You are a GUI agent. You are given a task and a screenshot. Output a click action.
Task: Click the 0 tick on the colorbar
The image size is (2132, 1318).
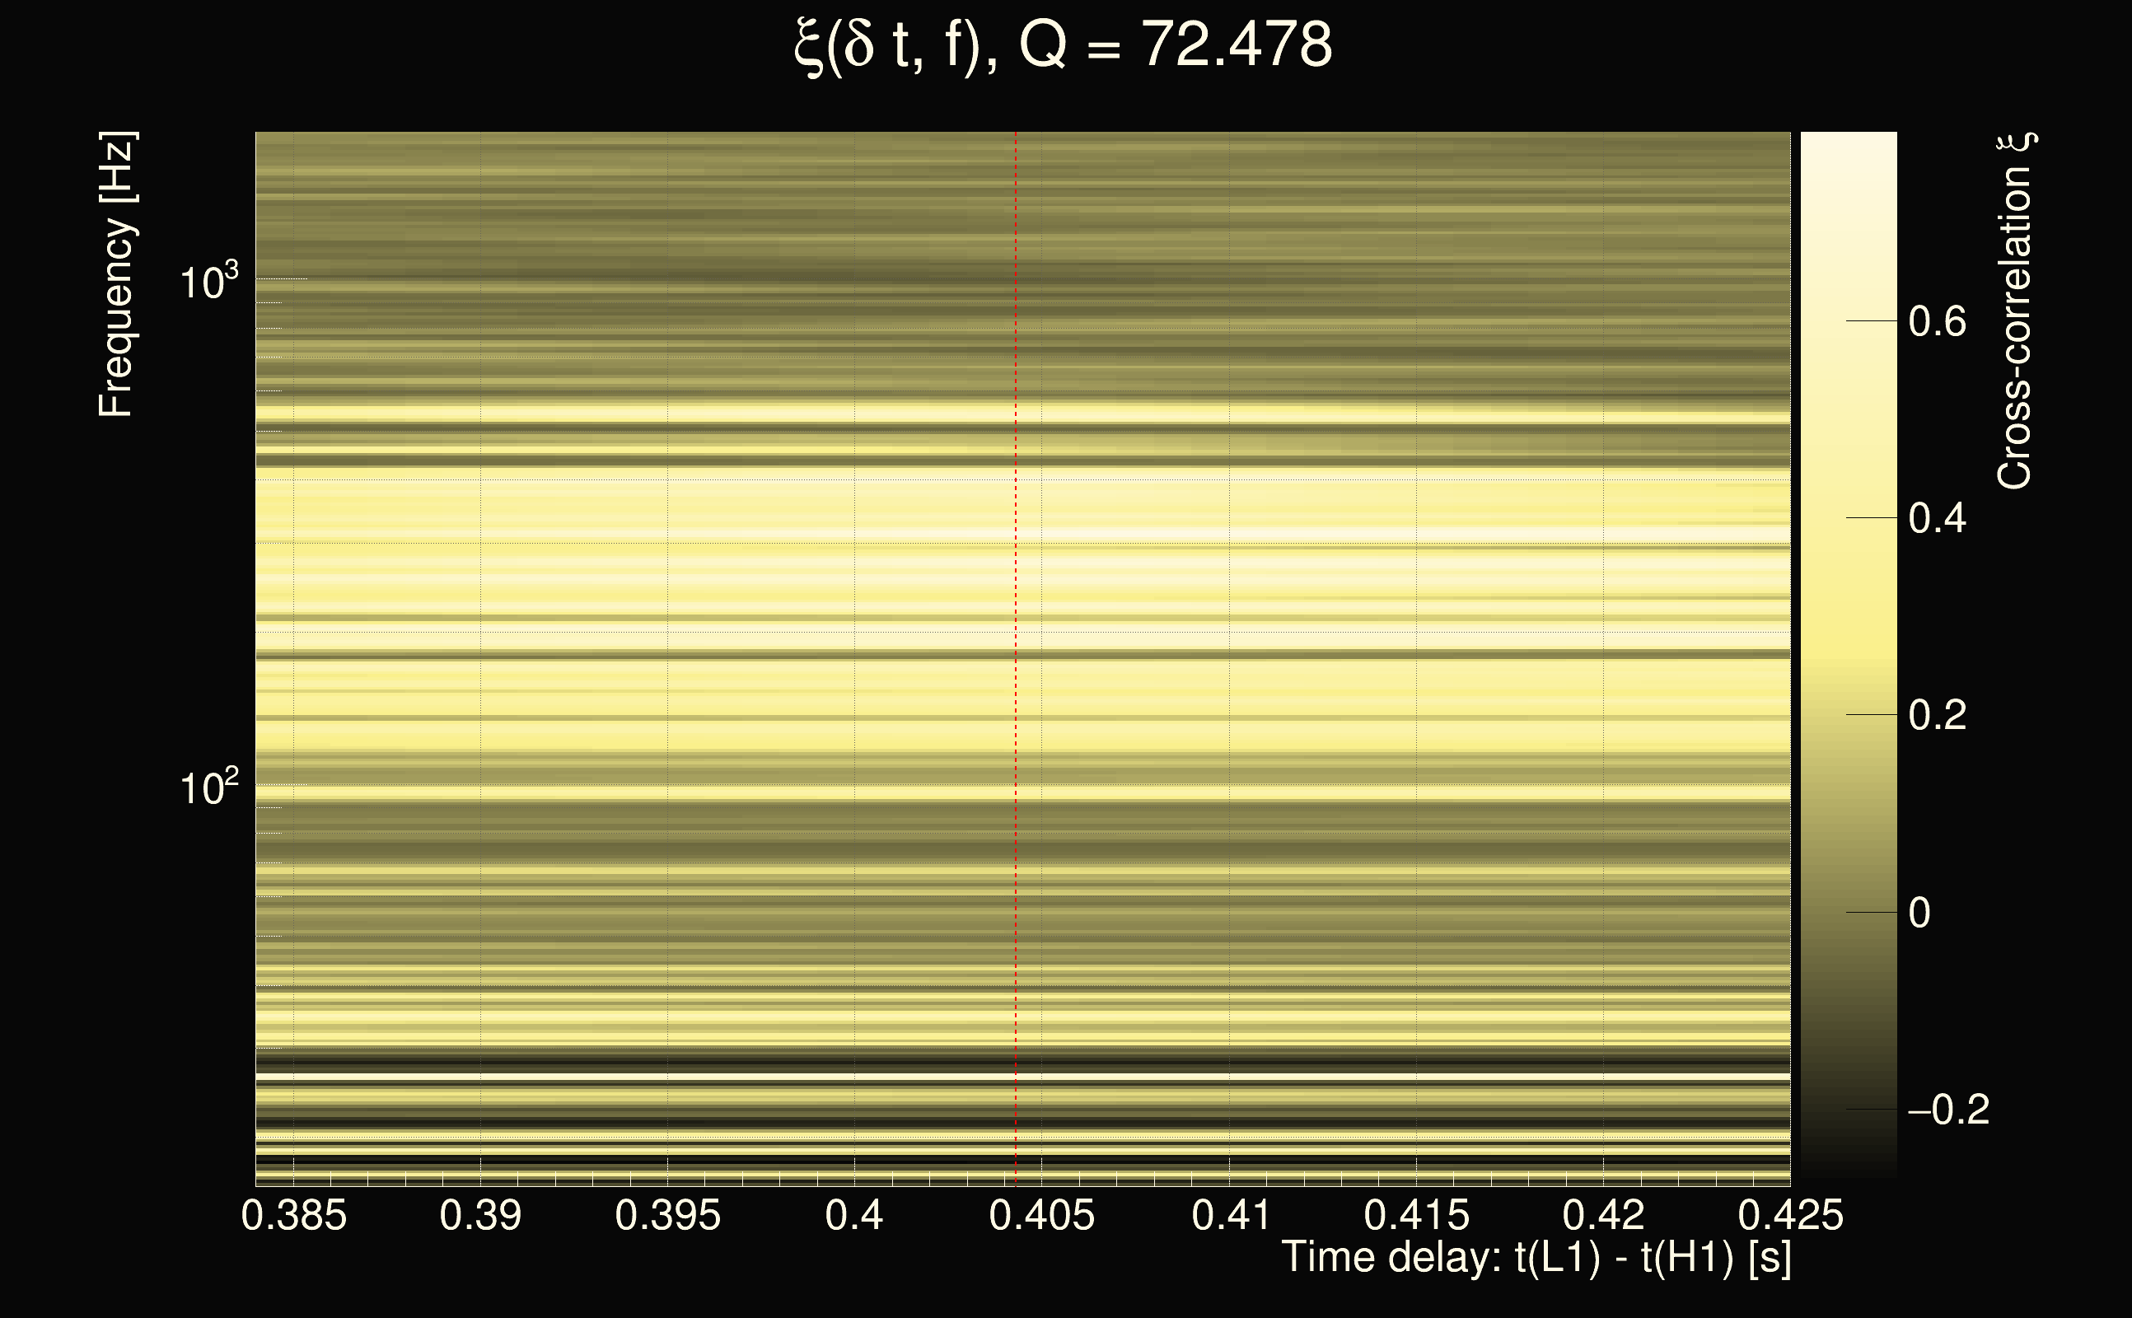(1919, 913)
